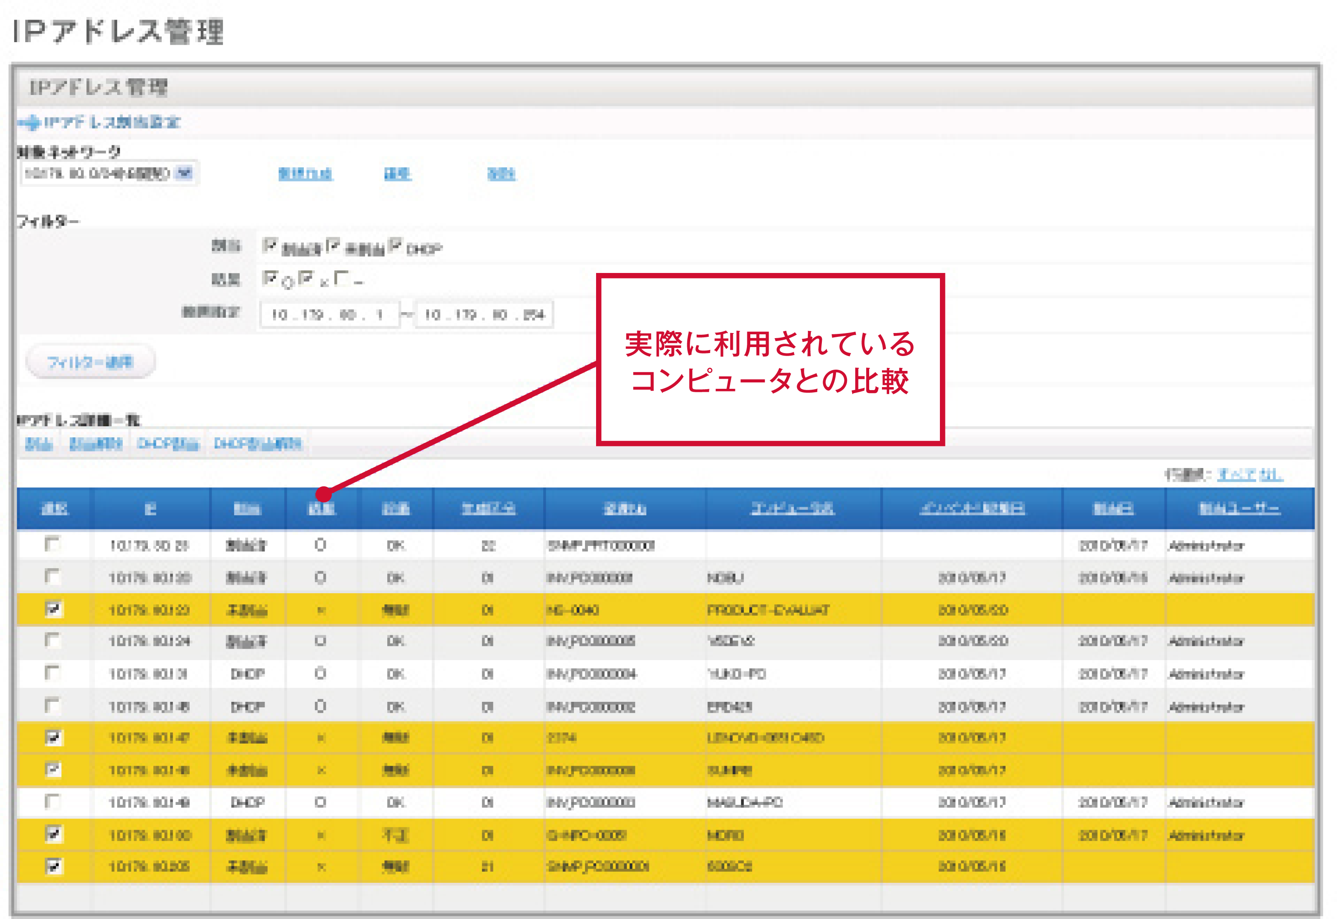Open the 対象ネットワーク dropdown

tap(184, 173)
